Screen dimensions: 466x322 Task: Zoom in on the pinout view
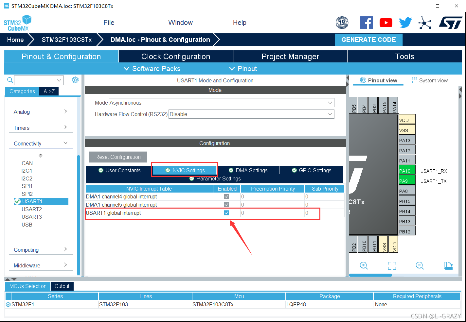click(364, 265)
